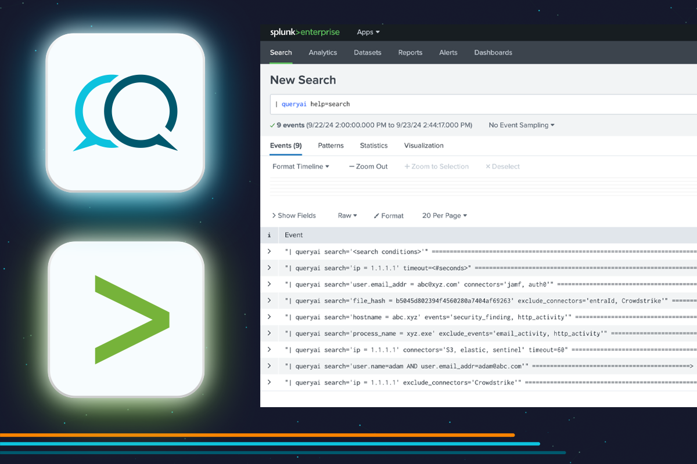
Task: Click the Event column header
Action: tap(294, 235)
